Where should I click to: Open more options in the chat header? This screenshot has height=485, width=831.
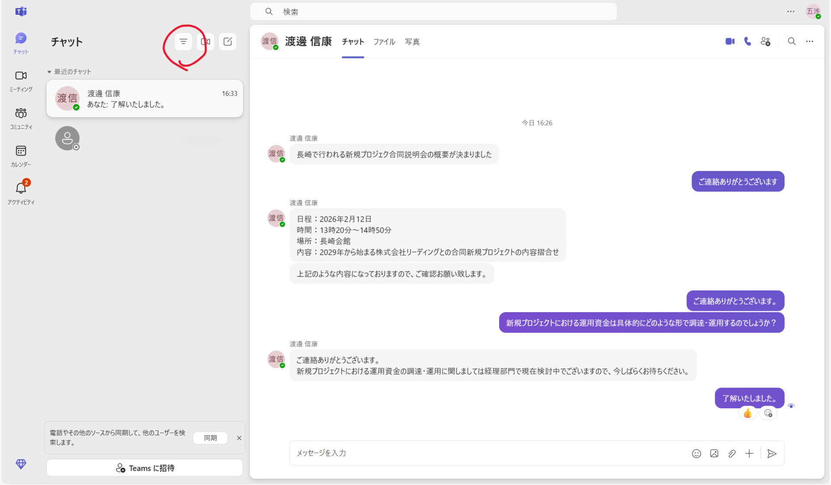point(810,41)
